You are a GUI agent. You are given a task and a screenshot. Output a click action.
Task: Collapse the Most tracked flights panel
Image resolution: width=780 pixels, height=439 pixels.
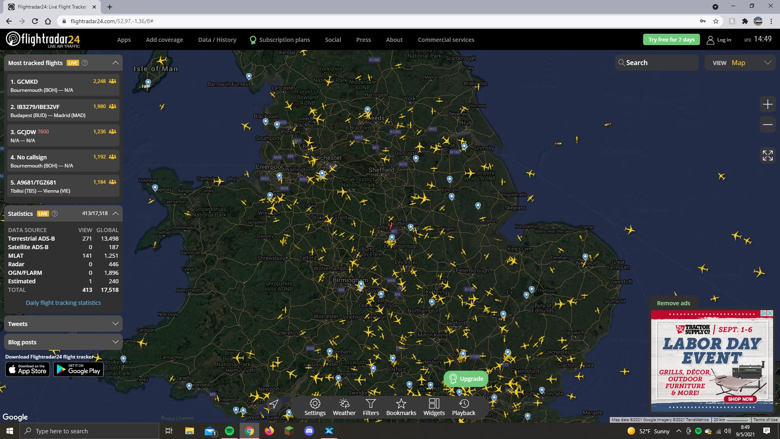click(115, 63)
